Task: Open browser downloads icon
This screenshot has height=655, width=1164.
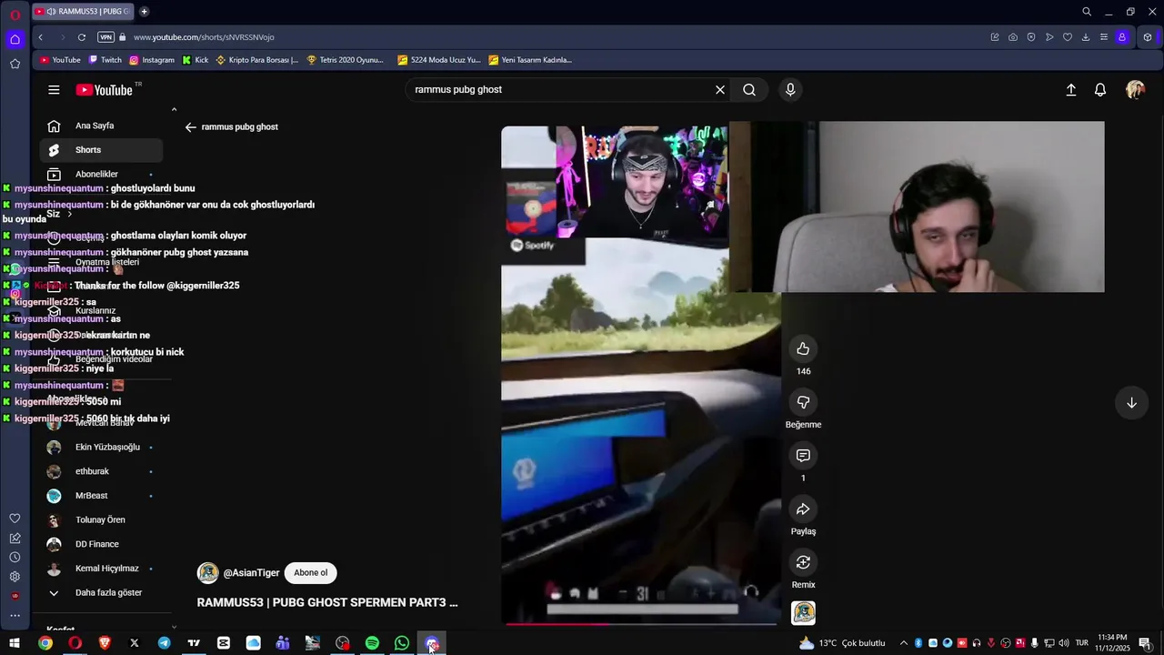Action: tap(1086, 37)
